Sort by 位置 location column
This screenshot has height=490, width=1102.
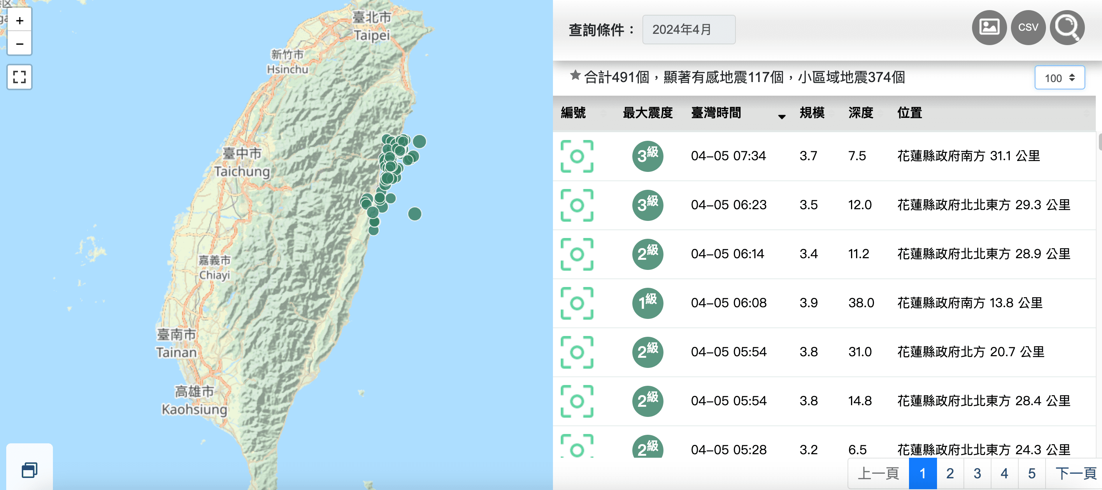(993, 113)
